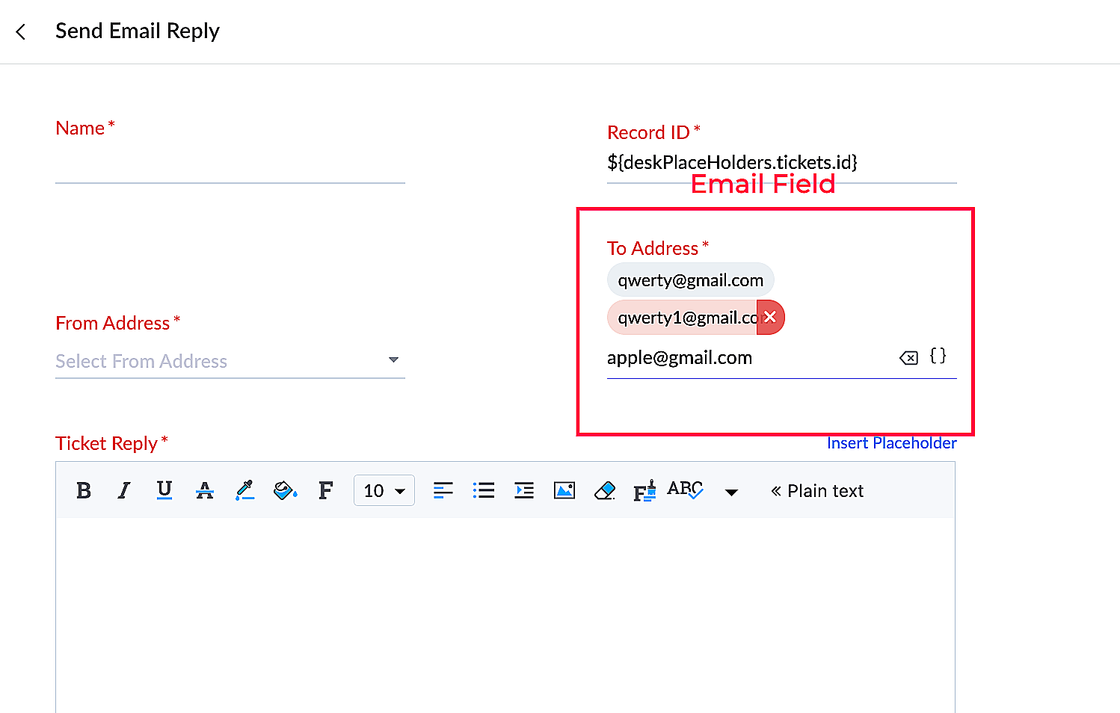Click the text alignment icon
1120x713 pixels.
tap(443, 491)
